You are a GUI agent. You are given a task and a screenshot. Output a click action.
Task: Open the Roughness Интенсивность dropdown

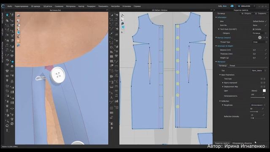258,105
